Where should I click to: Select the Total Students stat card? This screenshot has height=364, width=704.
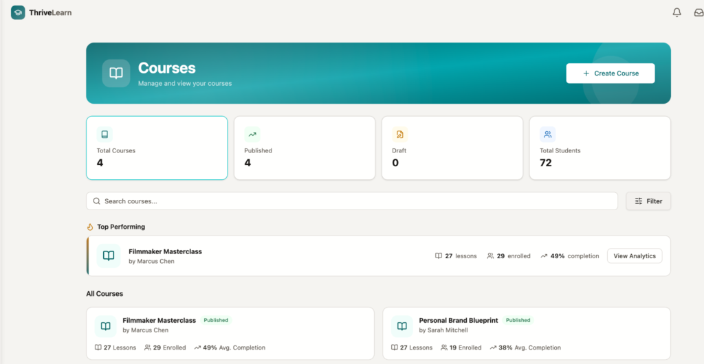(x=599, y=148)
